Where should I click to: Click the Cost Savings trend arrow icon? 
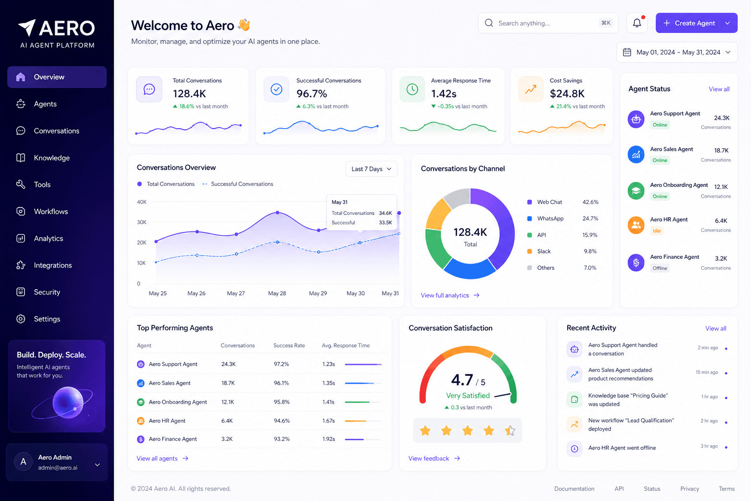point(530,89)
